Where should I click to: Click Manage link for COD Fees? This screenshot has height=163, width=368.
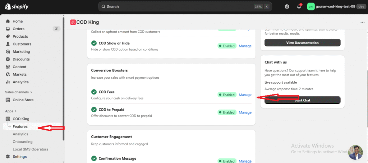245,95
